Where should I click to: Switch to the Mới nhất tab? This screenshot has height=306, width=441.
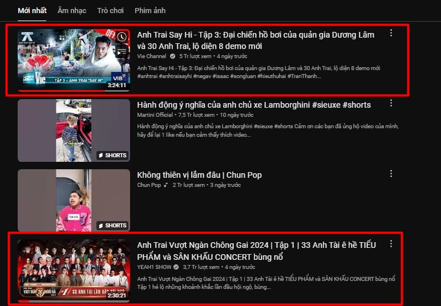pos(32,11)
